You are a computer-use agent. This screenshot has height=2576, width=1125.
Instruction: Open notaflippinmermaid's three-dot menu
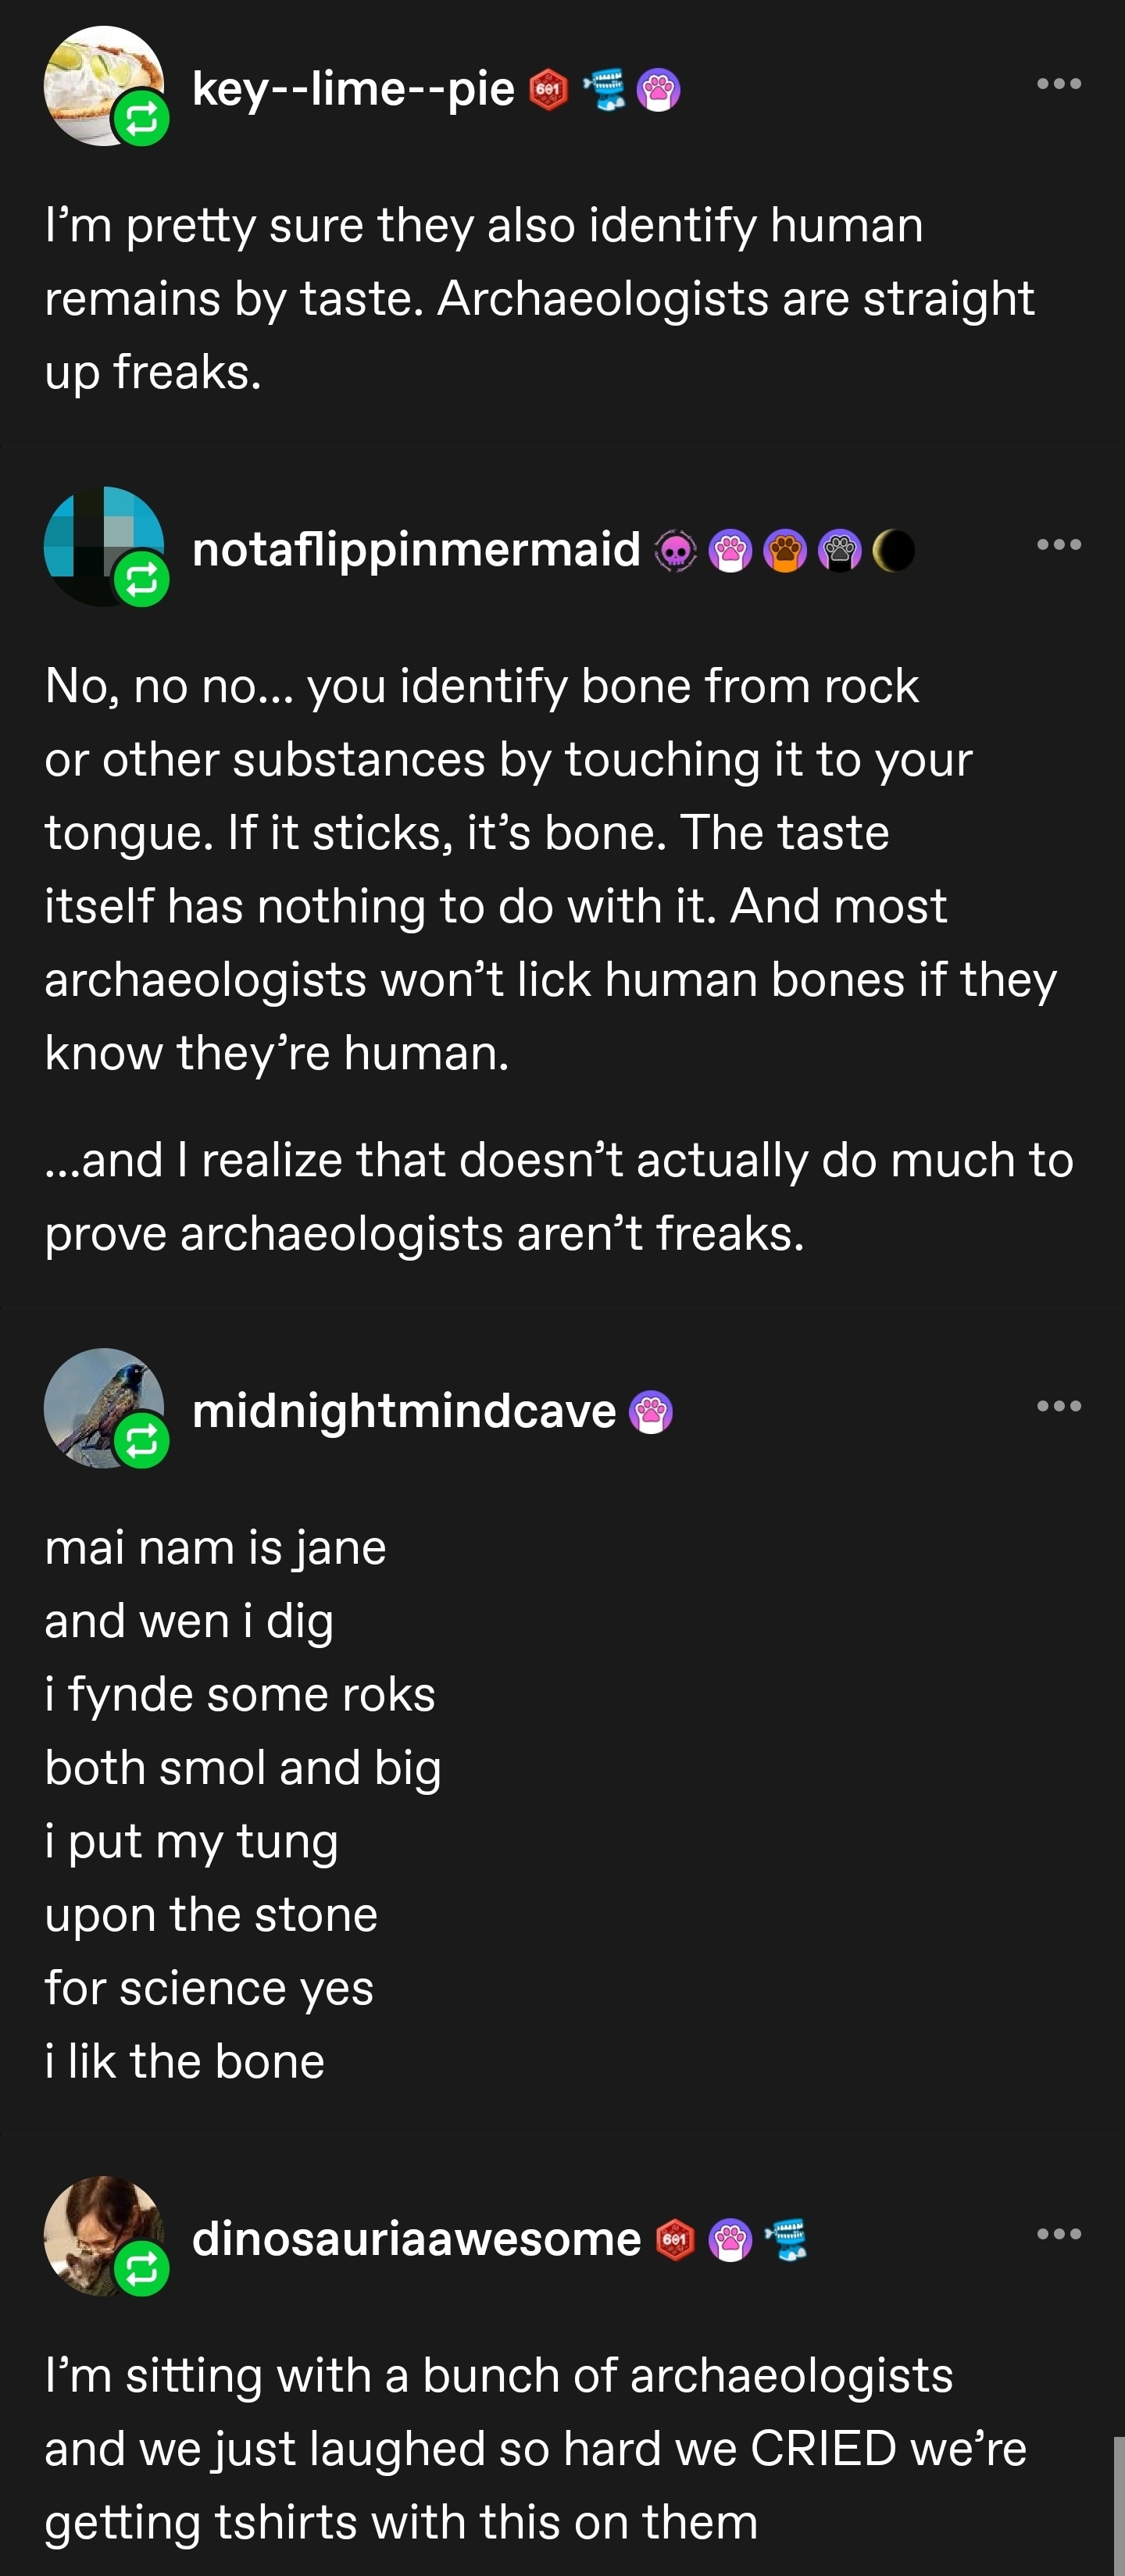(x=1059, y=545)
